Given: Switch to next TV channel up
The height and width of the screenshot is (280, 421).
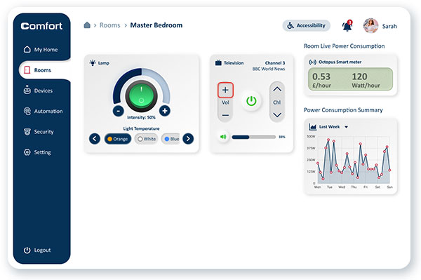Looking at the screenshot, I should point(277,89).
